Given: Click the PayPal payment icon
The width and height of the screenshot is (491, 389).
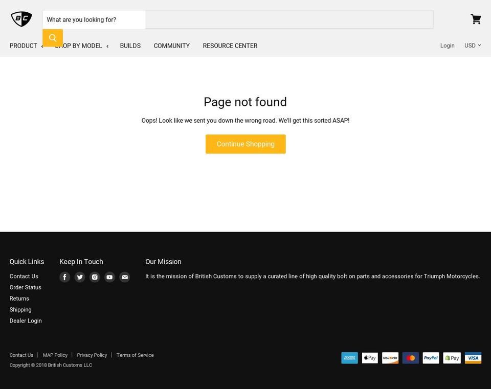Looking at the screenshot, I should 431,358.
